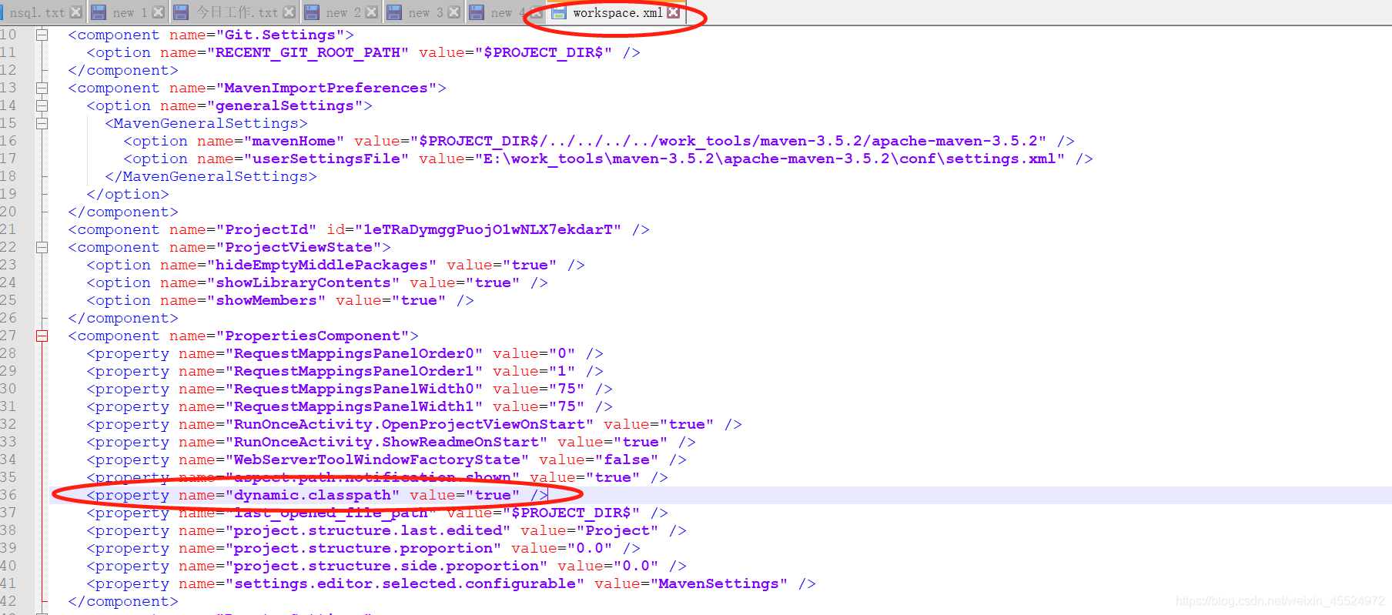Click the disk icon on new 3 tab
The width and height of the screenshot is (1392, 615).
394,12
